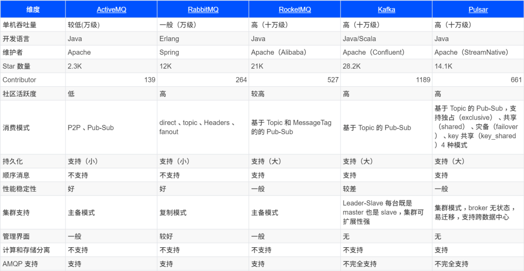Click the Leader-Slave cluster description cell
The image size is (524, 271).
click(x=386, y=213)
